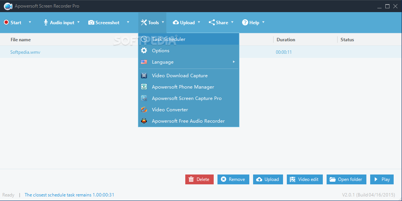Select Video Converter menu entry
Screen dimensions: 402x201
(189, 110)
